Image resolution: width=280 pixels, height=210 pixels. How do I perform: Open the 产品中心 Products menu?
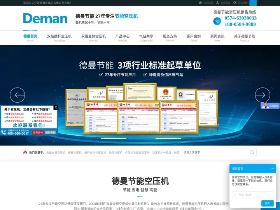[x=122, y=38]
